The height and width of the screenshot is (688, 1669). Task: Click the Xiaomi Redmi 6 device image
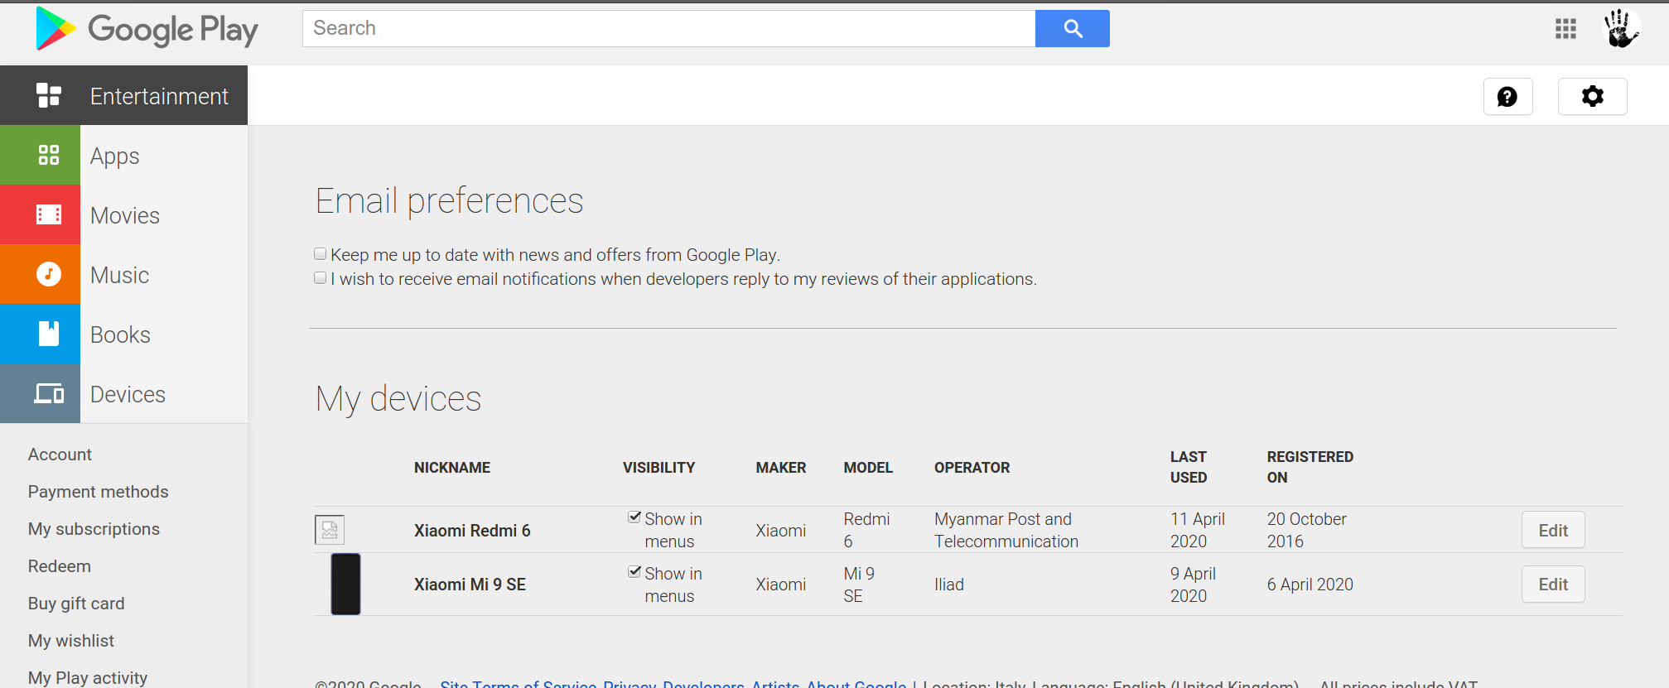click(x=330, y=530)
